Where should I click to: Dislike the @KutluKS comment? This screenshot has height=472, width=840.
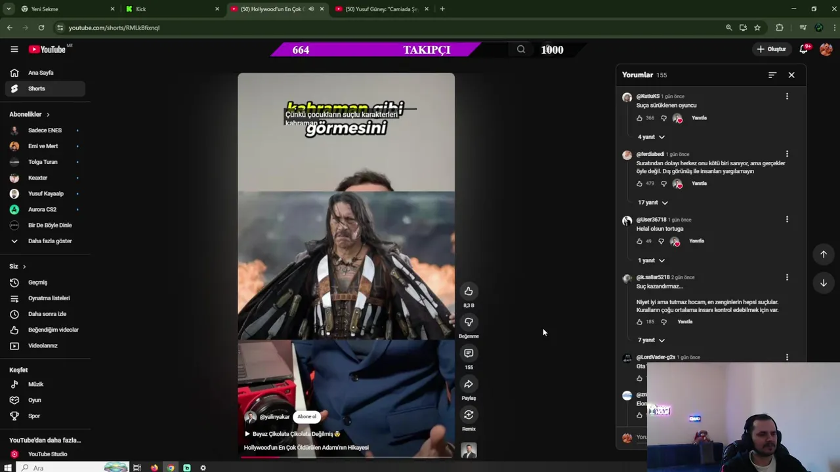coord(663,118)
